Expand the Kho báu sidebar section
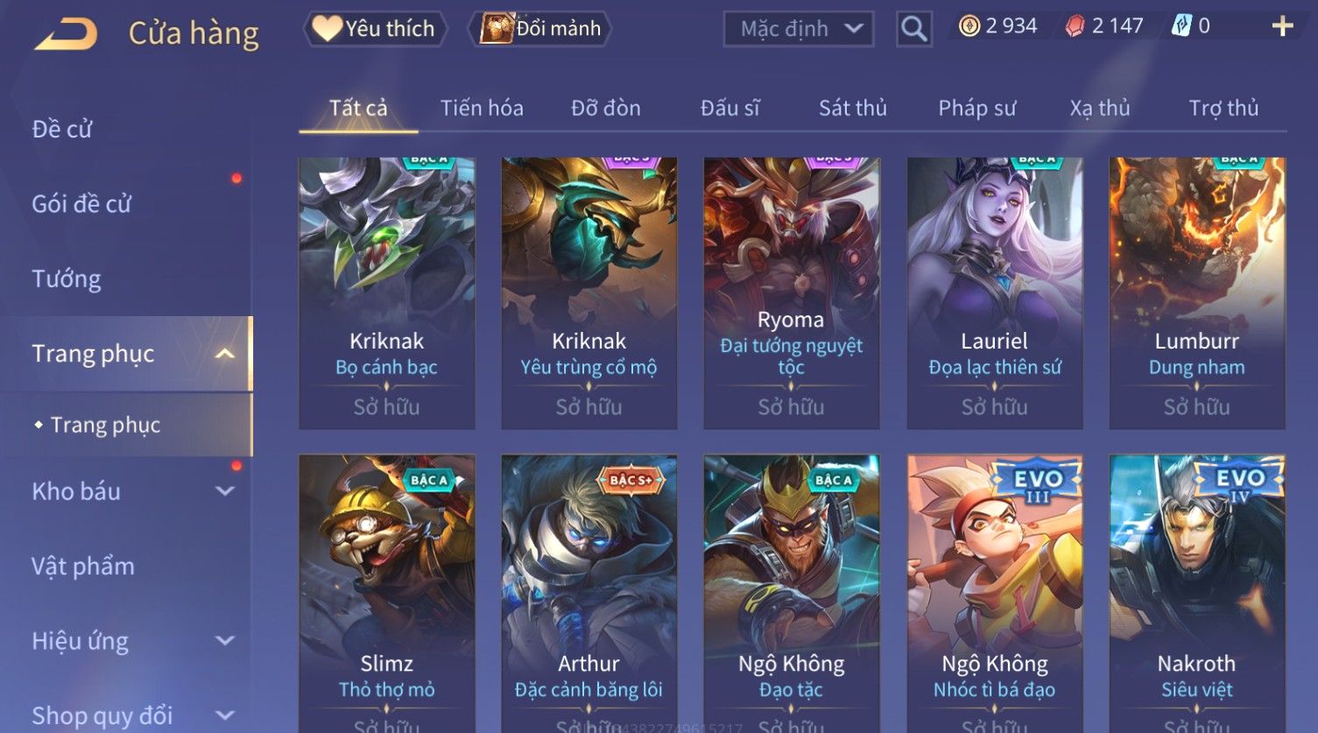The width and height of the screenshot is (1318, 733). (225, 491)
